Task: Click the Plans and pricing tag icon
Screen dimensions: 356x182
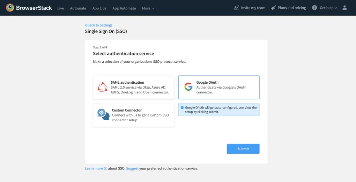Action: point(273,8)
